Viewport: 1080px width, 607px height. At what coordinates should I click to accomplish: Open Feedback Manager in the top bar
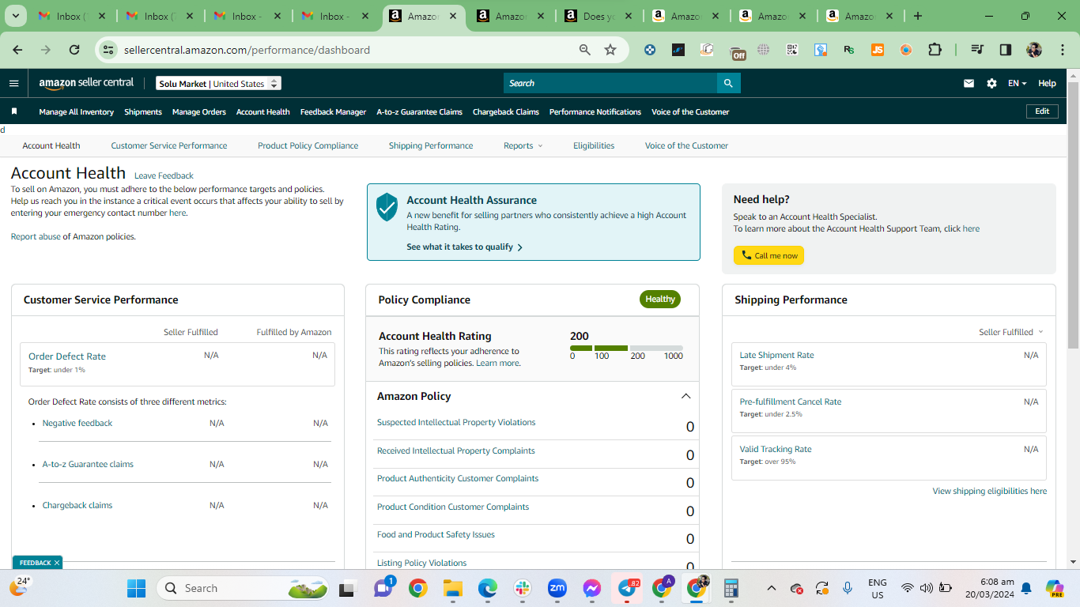click(x=333, y=111)
